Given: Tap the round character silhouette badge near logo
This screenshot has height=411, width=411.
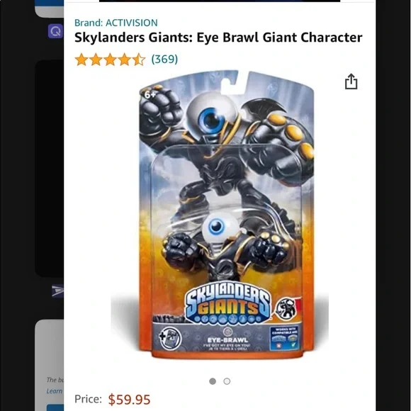Looking at the screenshot, I should click(286, 308).
